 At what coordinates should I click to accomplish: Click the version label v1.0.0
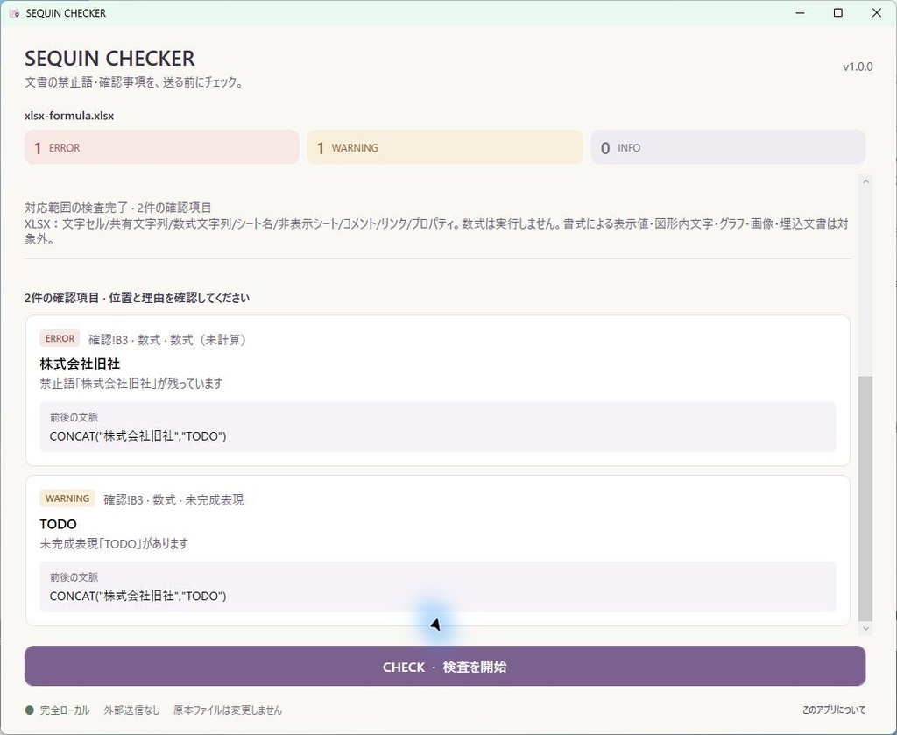point(858,67)
